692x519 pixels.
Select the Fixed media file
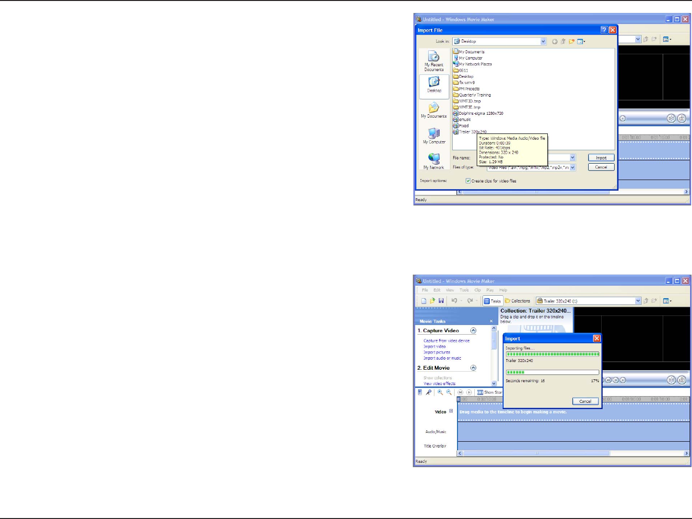(461, 126)
